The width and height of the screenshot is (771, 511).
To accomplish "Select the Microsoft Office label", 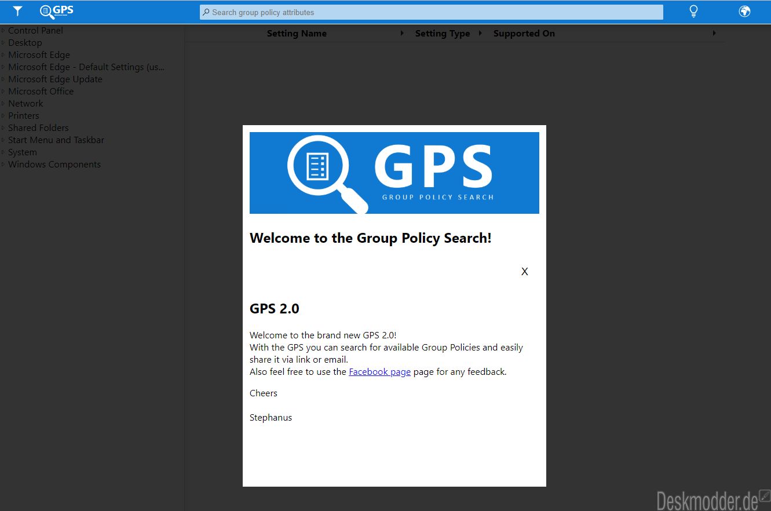I will [41, 92].
